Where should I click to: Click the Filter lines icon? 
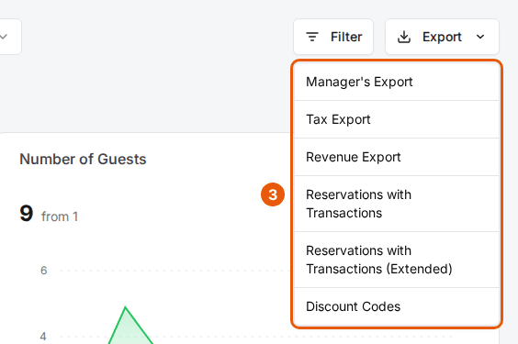pos(312,37)
